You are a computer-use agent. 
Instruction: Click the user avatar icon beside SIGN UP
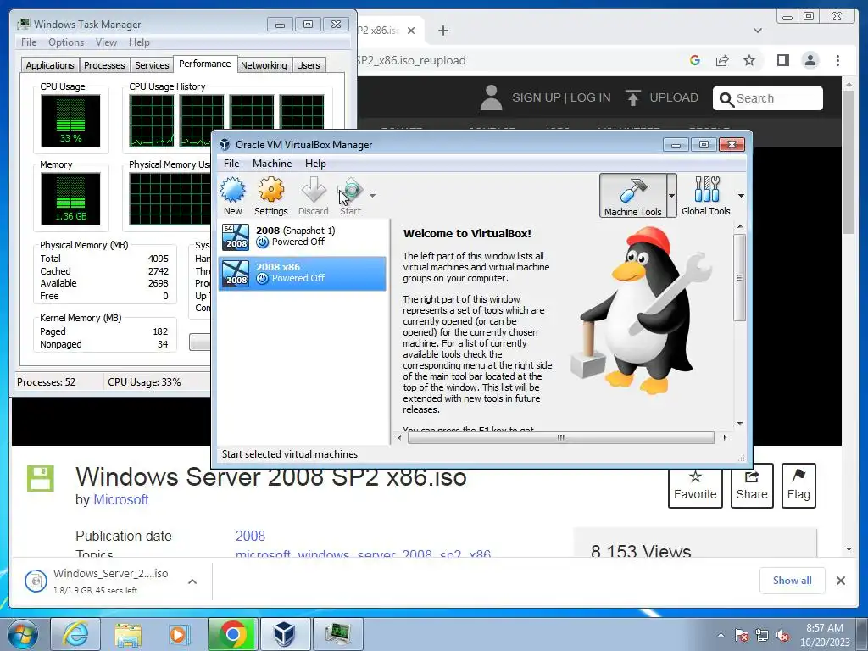491,97
